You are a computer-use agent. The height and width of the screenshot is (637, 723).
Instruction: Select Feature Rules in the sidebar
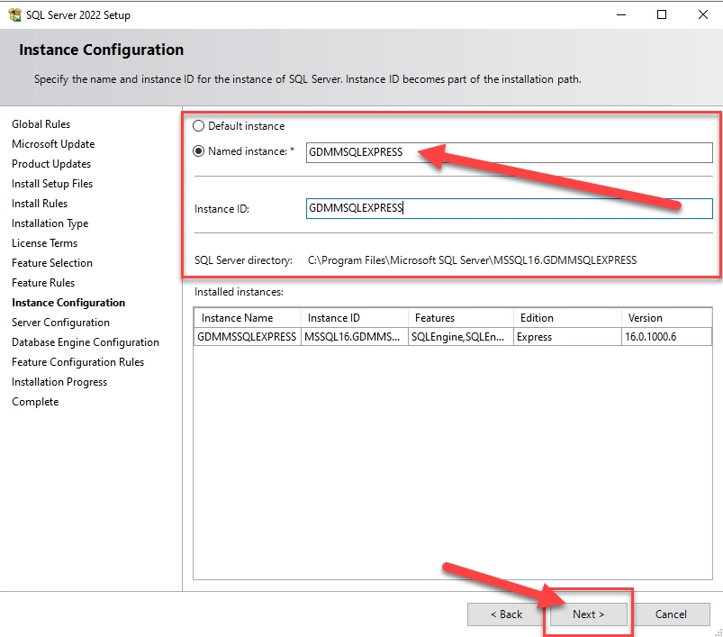tap(43, 283)
